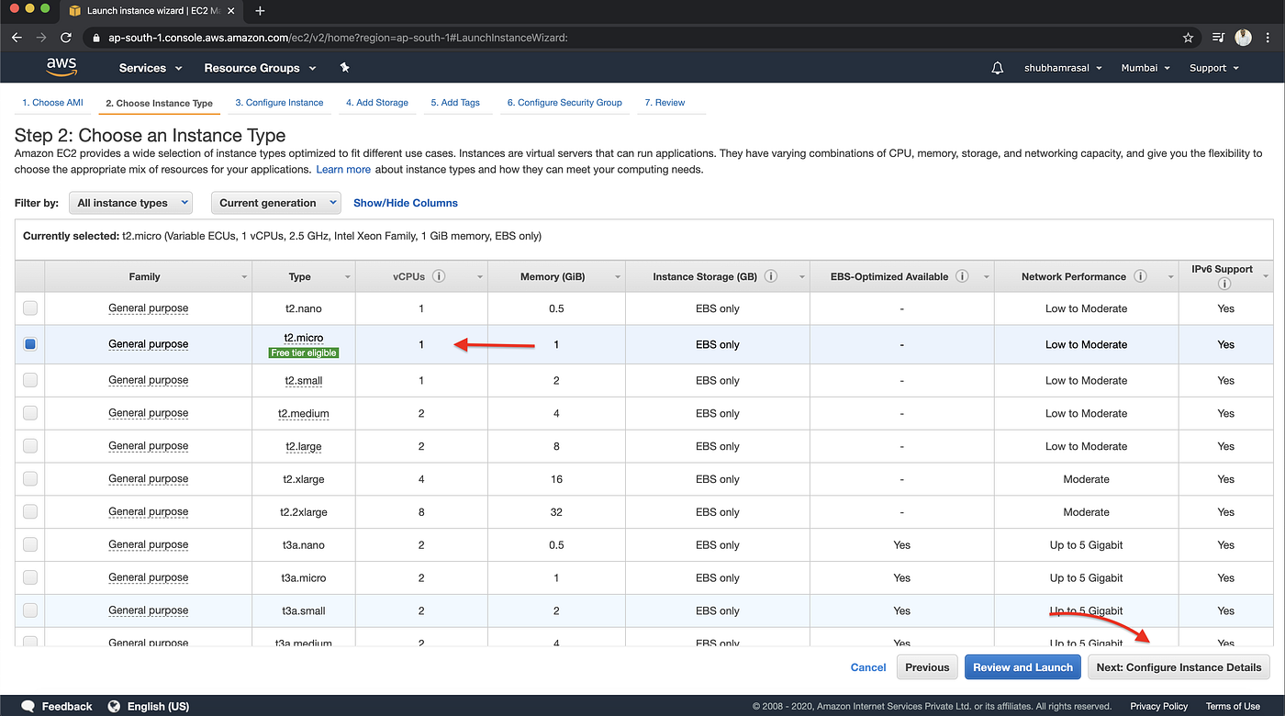Click the Type column sort arrow
Image resolution: width=1285 pixels, height=716 pixels.
coord(348,276)
